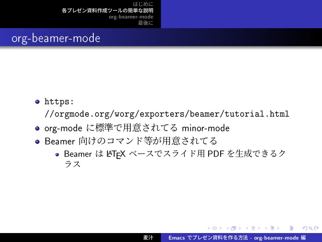
Task: Click the subsection navigation icon
Action: coord(253,228)
